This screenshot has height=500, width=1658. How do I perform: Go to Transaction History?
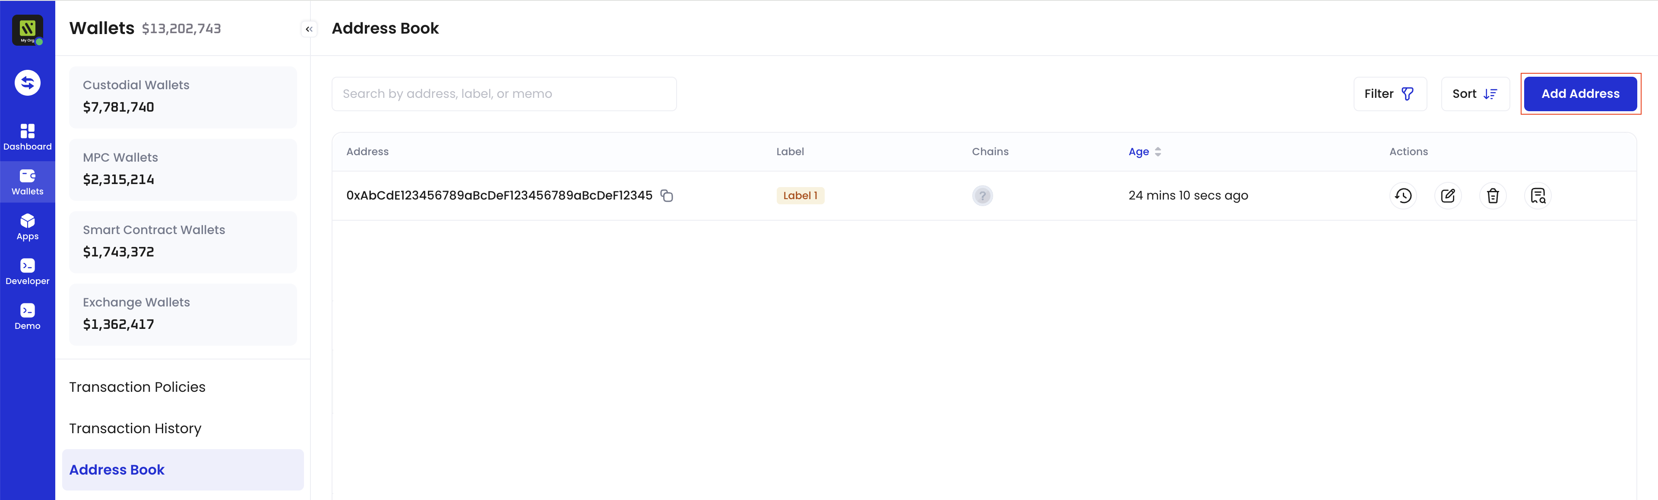135,428
